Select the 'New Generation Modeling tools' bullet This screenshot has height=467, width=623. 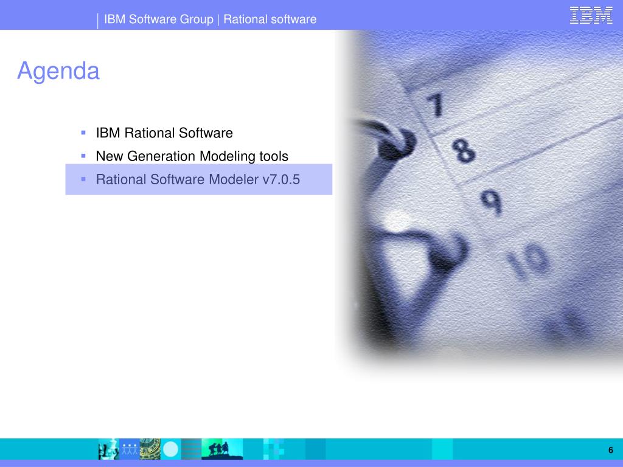click(x=192, y=156)
